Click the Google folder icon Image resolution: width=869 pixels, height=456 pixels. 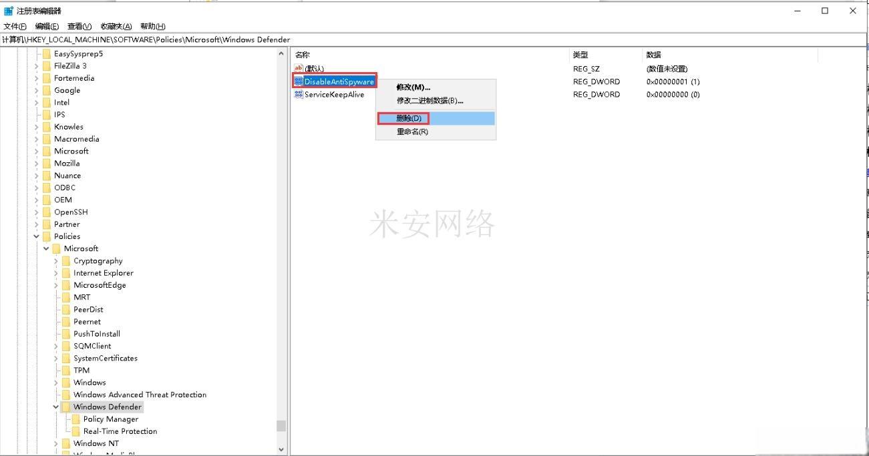coord(47,90)
